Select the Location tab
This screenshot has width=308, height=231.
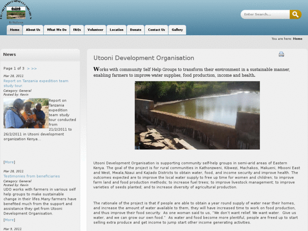(117, 30)
